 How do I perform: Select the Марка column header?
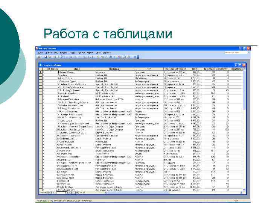pos(77,69)
